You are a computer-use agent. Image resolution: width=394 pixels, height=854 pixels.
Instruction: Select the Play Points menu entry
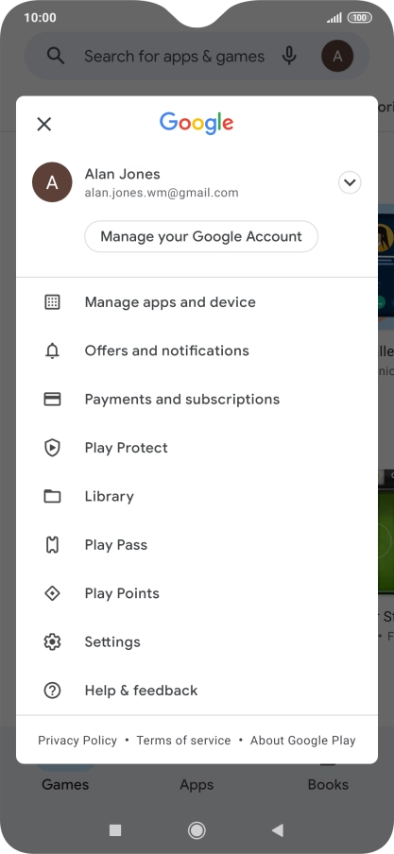[197, 593]
